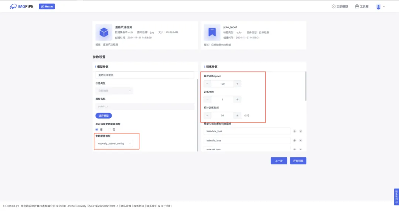The width and height of the screenshot is (399, 211).
Task: Click the yolo_label bookmark icon
Action: tap(212, 32)
